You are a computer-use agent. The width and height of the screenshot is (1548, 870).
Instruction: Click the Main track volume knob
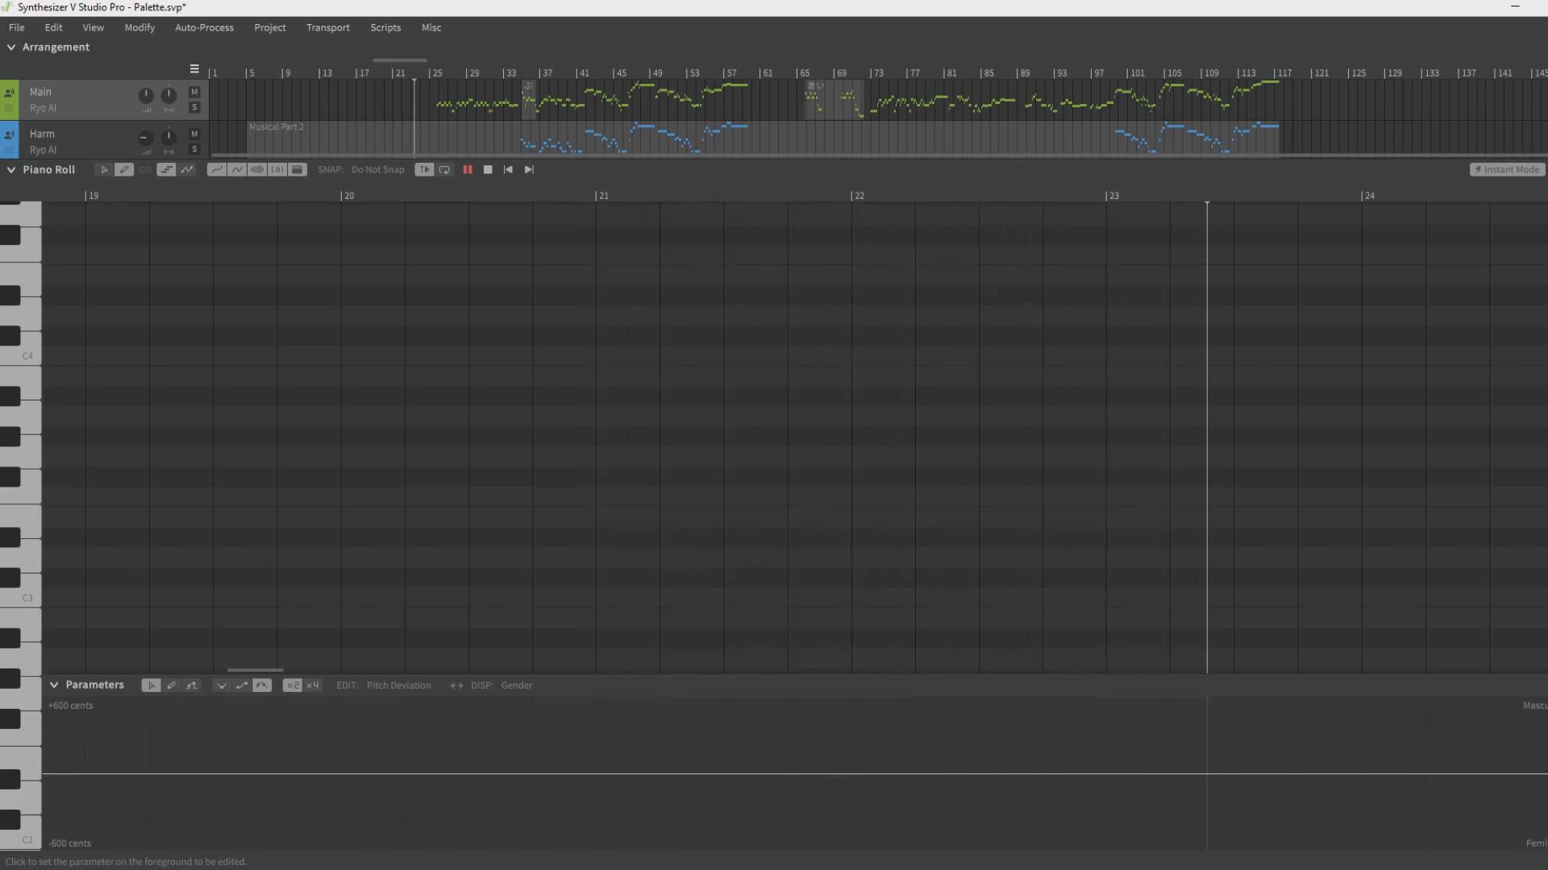[x=146, y=95]
